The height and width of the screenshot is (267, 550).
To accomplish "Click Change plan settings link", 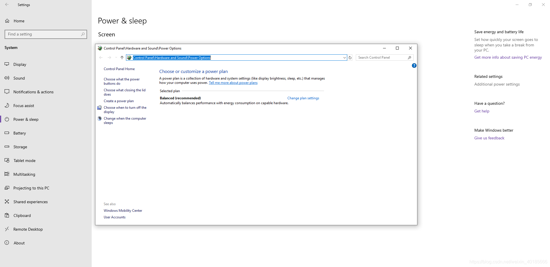I will [x=303, y=98].
